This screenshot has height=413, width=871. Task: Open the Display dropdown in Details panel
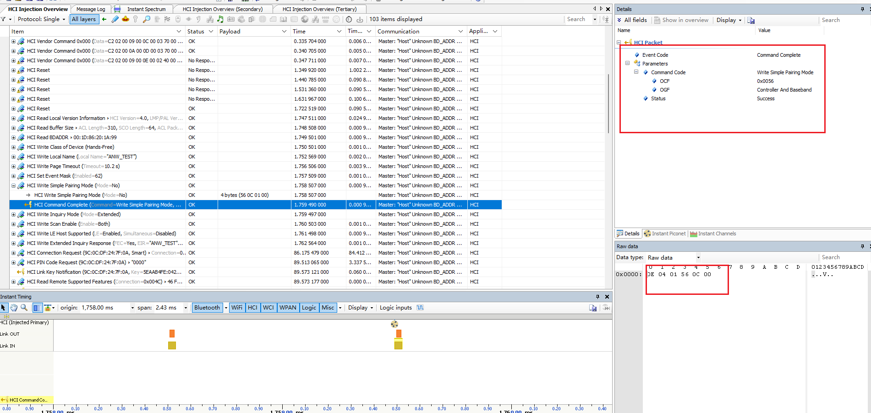(x=729, y=20)
